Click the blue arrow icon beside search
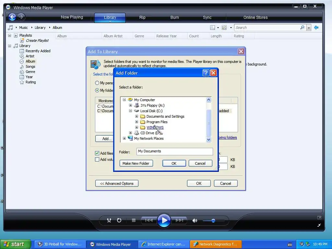 316,28
